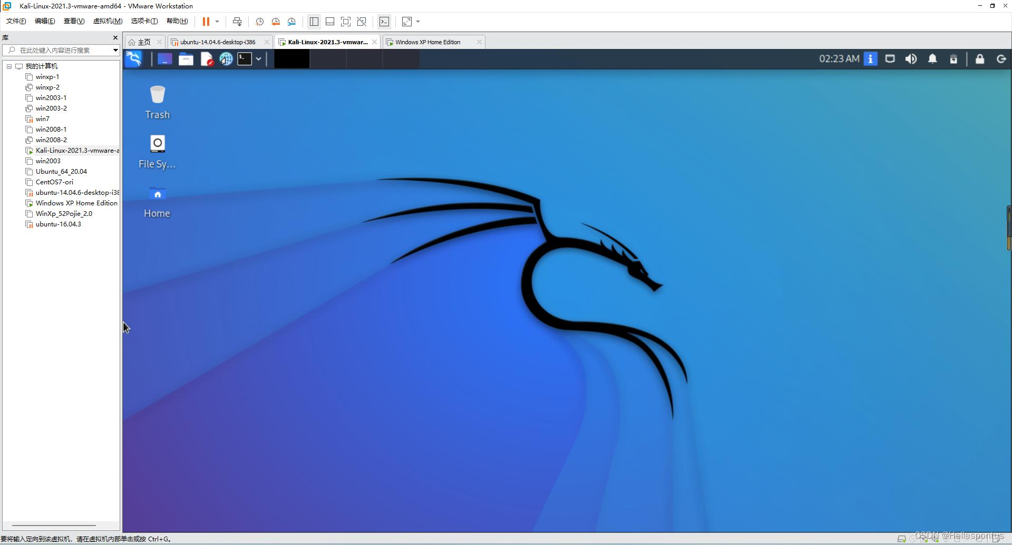Screen dimensions: 1012x545
Task: Open the 查看(V) menu
Action: [x=74, y=21]
